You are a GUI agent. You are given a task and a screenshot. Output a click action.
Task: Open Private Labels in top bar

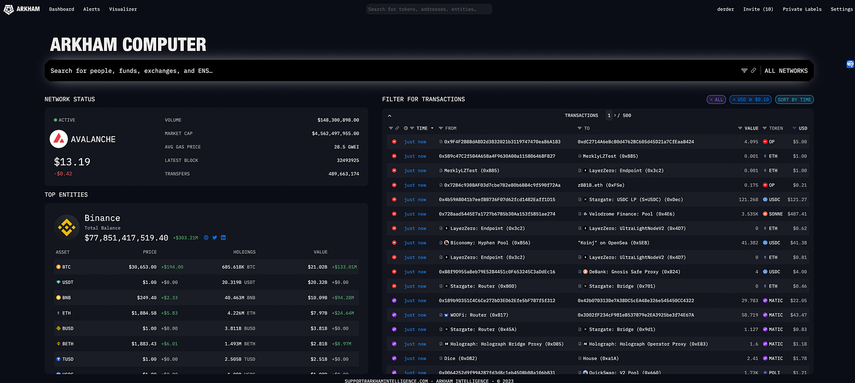(x=802, y=9)
